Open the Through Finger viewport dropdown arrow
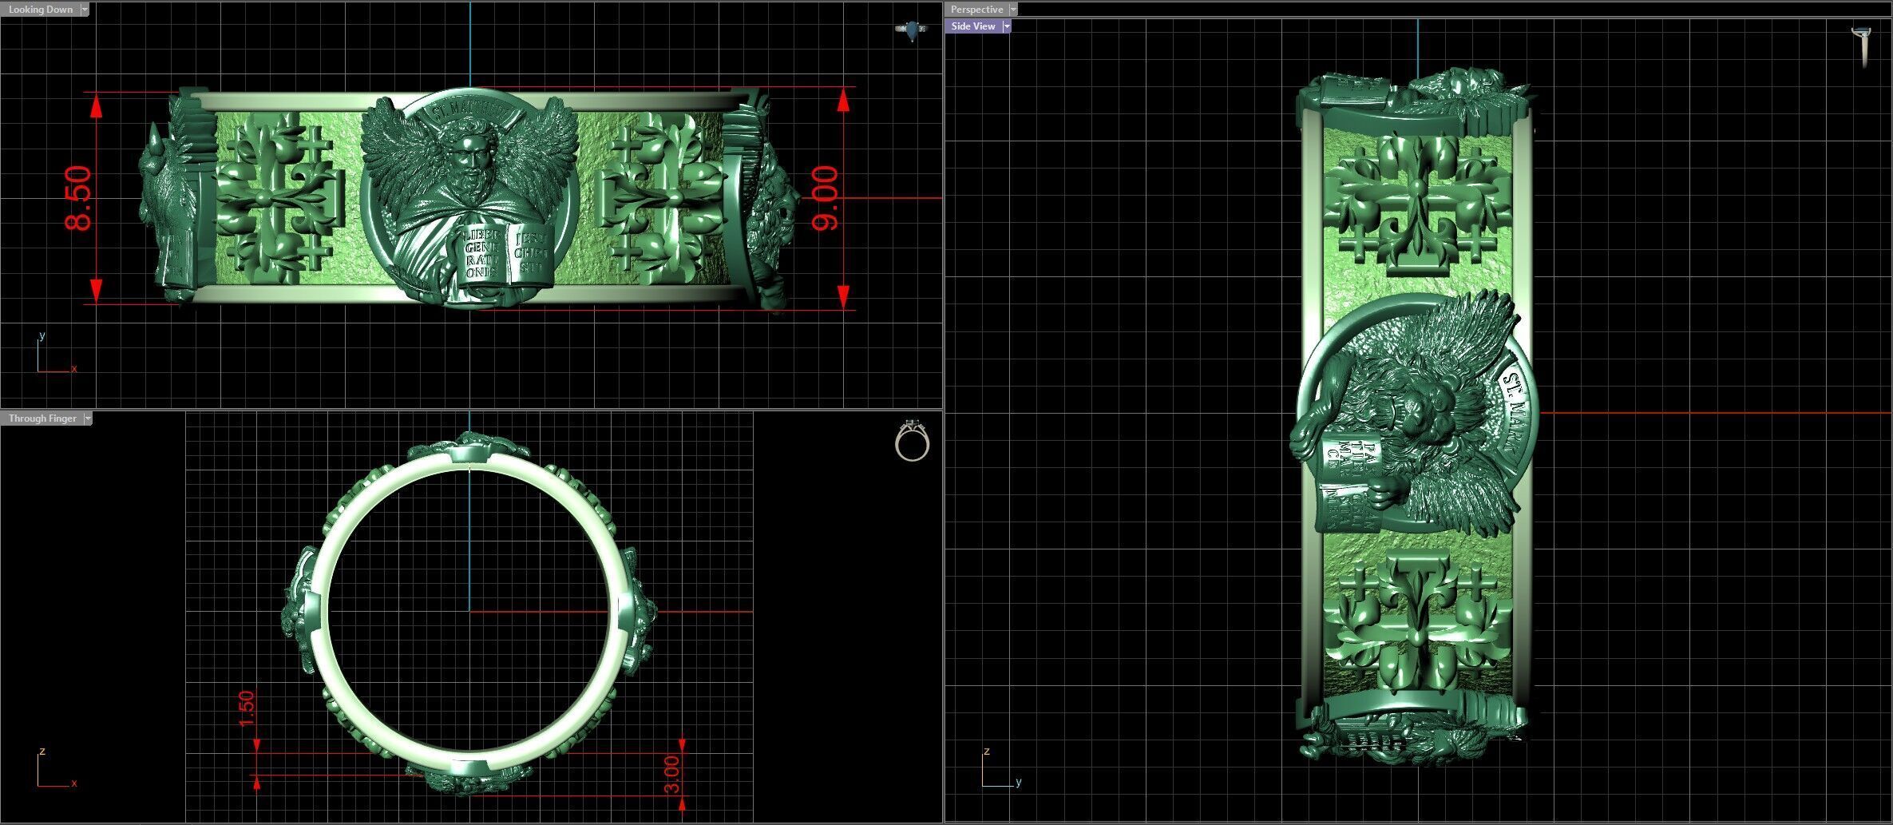The height and width of the screenshot is (825, 1893). 88,418
